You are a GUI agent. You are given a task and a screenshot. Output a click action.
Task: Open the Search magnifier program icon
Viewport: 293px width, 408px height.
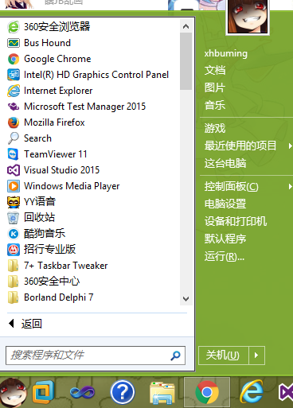14,138
